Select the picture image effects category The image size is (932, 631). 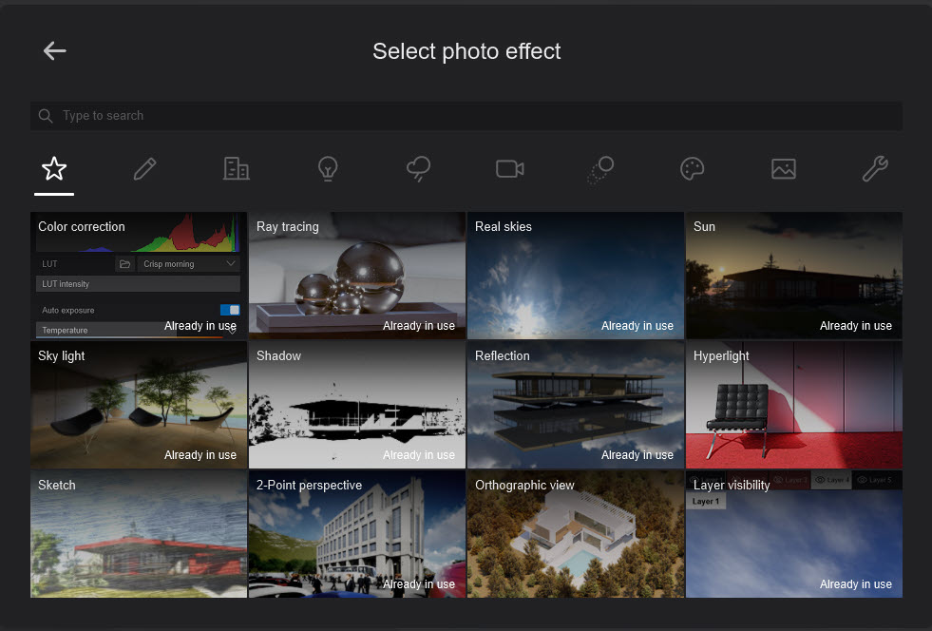[x=783, y=169]
